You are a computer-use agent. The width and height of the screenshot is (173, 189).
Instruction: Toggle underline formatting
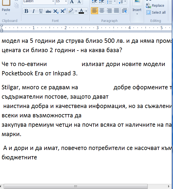[x=41, y=11]
